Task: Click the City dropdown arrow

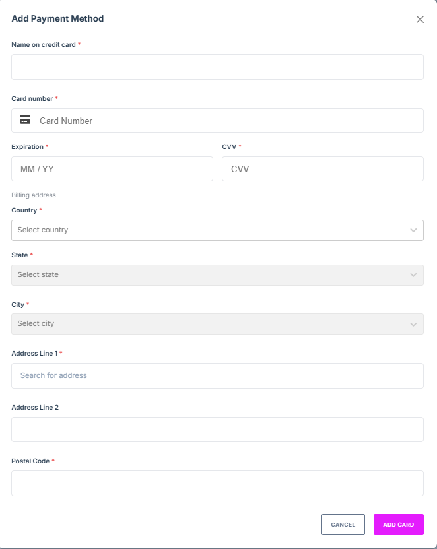Action: coord(413,324)
